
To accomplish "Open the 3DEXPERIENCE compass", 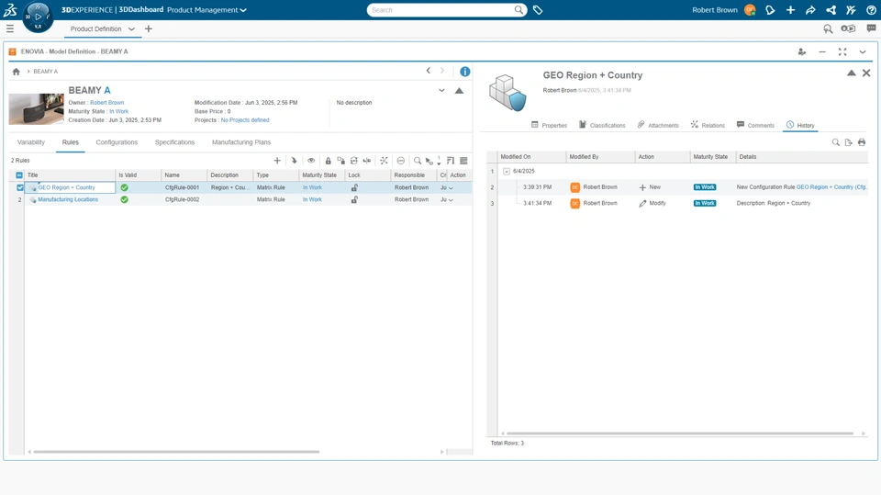I will [x=38, y=17].
